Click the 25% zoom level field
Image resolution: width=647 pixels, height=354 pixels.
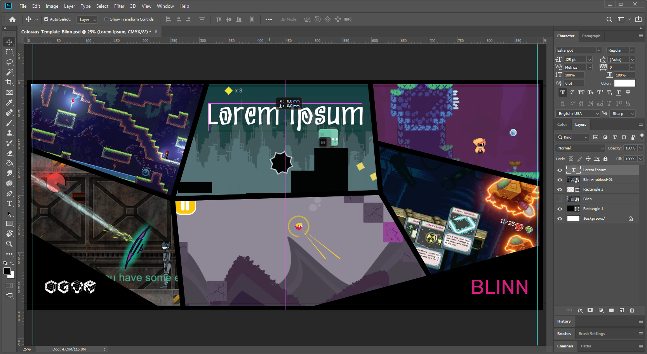[26, 349]
